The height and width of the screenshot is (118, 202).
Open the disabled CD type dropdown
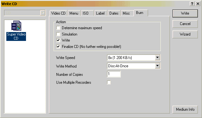(x=25, y=13)
